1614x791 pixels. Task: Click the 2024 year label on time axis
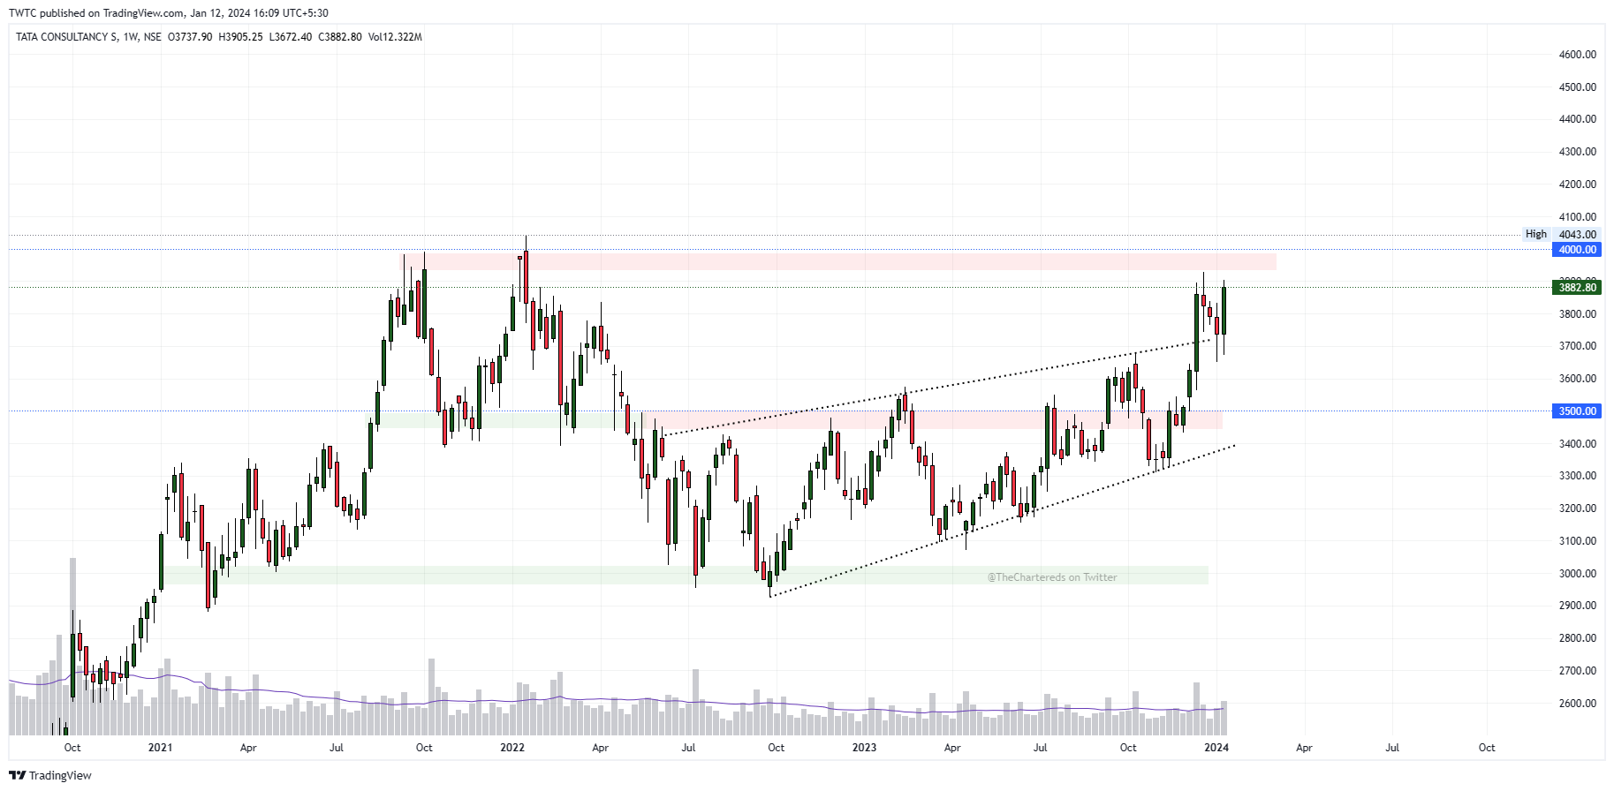pyautogui.click(x=1216, y=748)
